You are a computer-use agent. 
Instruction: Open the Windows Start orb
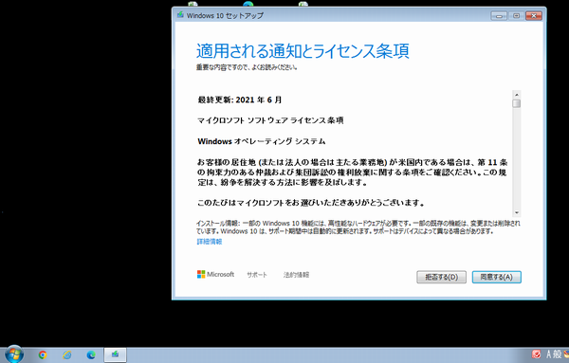coord(14,354)
